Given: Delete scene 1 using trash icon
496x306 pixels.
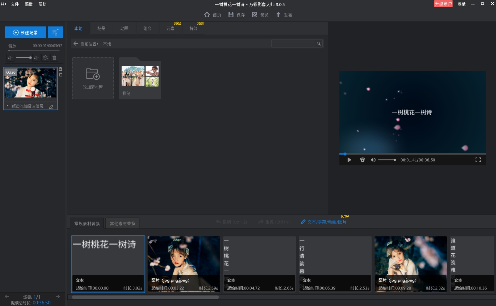Looking at the screenshot, I should 61,69.
